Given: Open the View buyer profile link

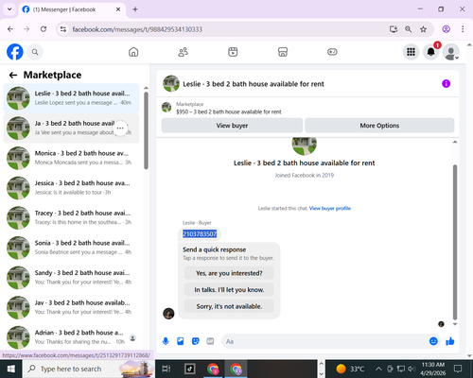Looking at the screenshot, I should [x=330, y=208].
